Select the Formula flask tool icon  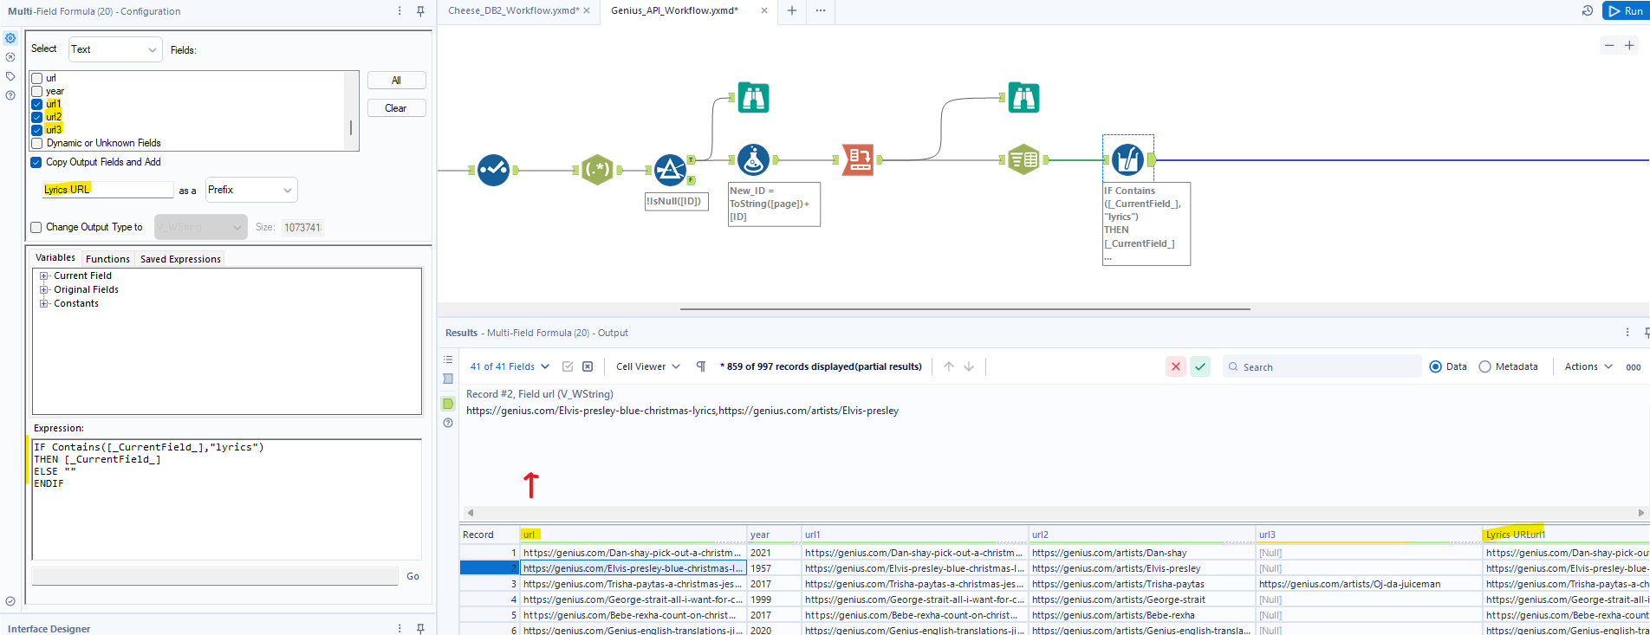tap(753, 159)
